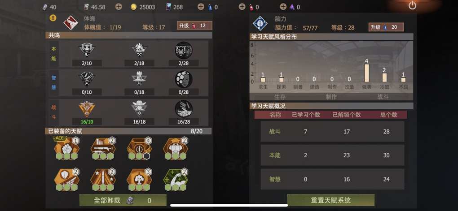Choose the 16/10 combat resonance badge

point(87,112)
